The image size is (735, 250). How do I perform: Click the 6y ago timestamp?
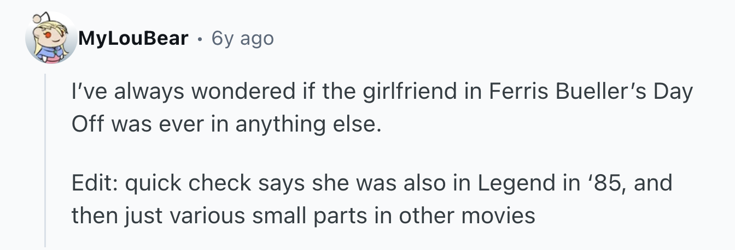tap(242, 39)
